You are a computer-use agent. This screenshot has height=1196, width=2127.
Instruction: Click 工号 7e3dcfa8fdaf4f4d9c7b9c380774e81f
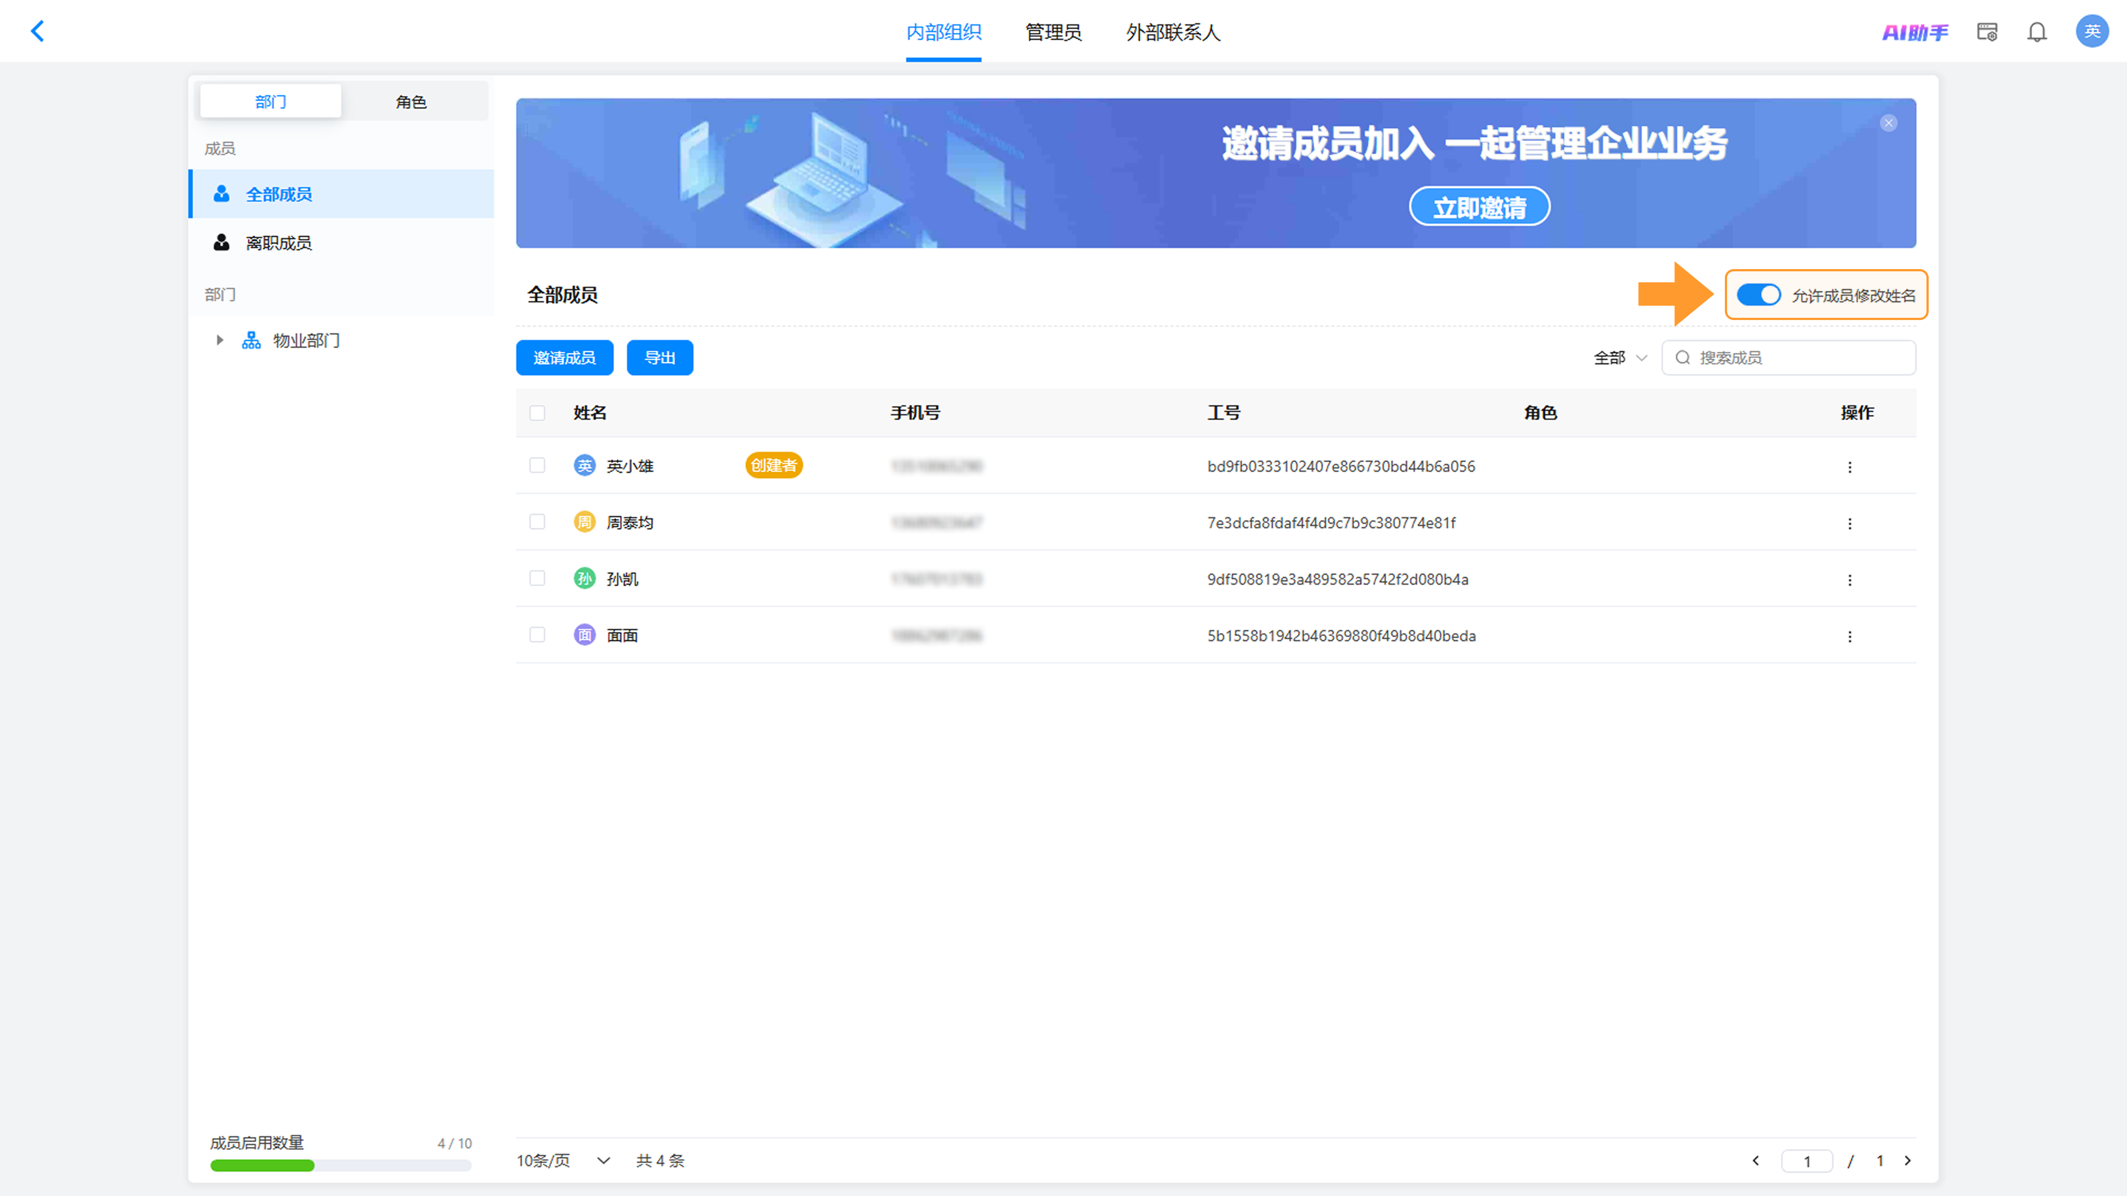tap(1331, 523)
